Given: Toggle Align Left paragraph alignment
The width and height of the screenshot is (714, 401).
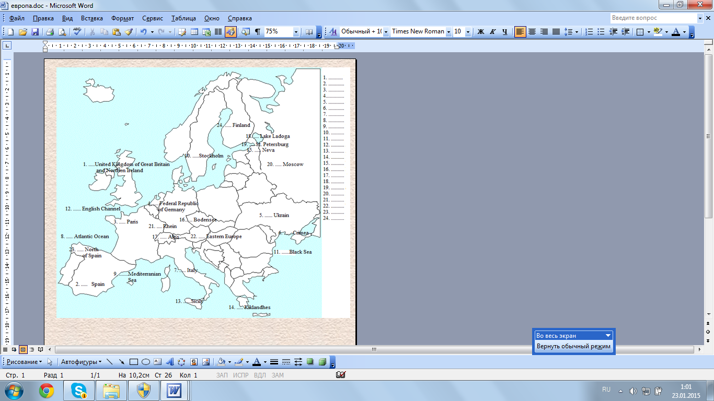Looking at the screenshot, I should click(x=520, y=32).
